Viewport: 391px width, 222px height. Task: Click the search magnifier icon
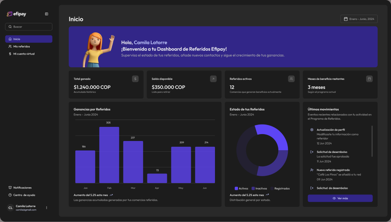[10, 27]
